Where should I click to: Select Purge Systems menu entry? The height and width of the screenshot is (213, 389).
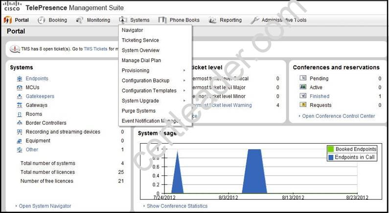[138, 111]
